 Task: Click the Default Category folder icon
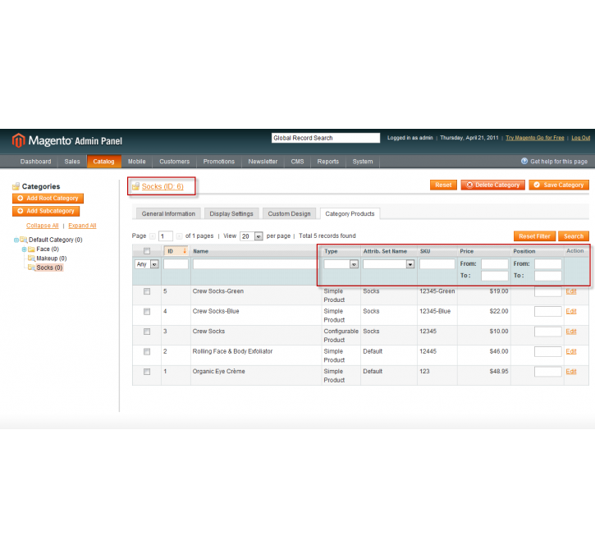23,240
